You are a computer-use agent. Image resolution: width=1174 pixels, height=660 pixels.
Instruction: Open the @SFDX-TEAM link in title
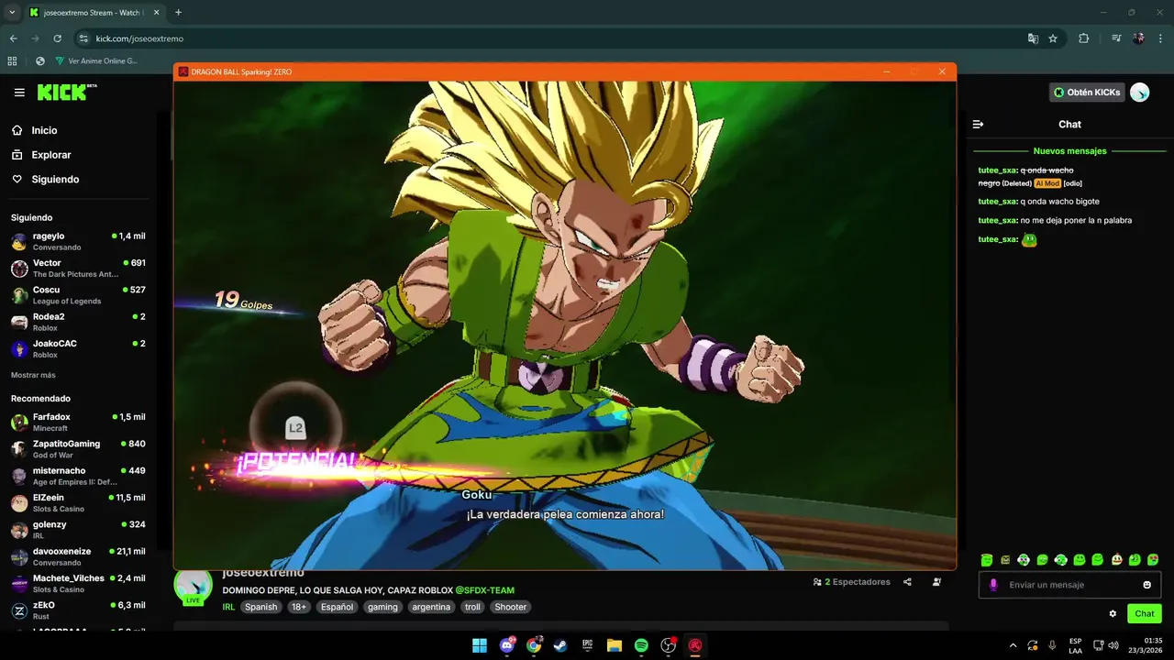[x=485, y=590]
